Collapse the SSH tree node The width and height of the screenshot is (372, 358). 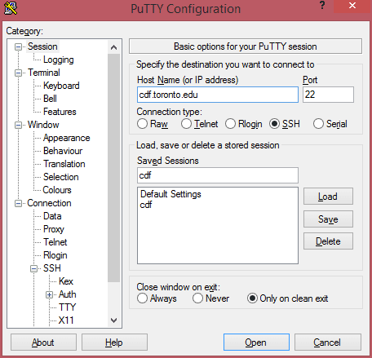[33, 268]
